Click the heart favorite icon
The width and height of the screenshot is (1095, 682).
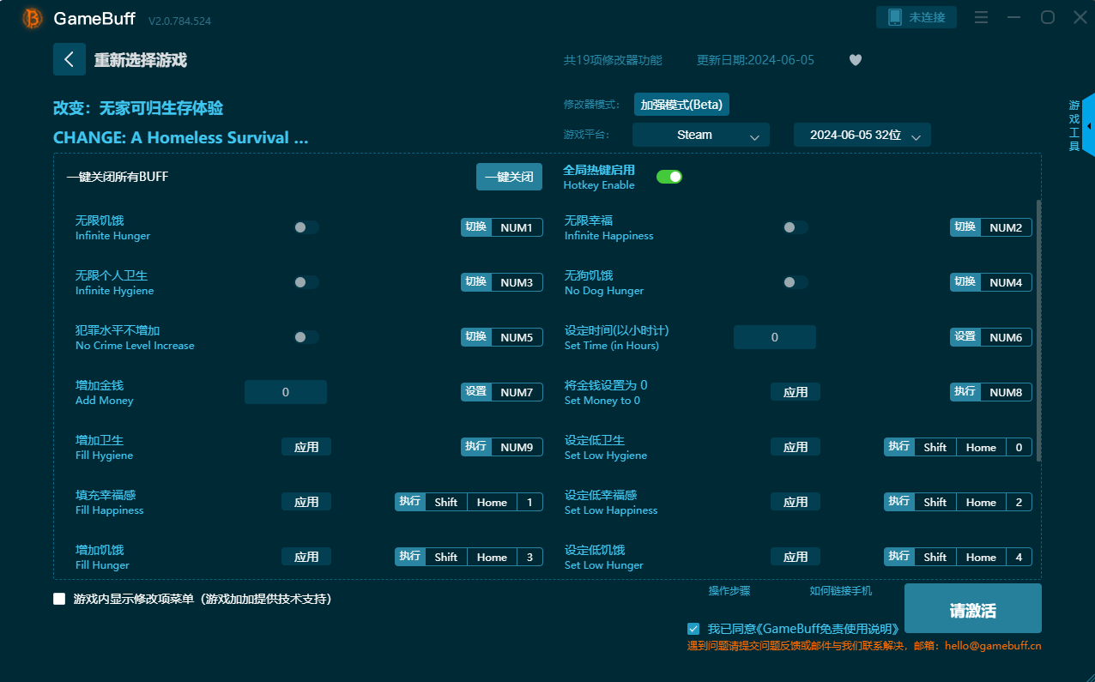point(856,60)
